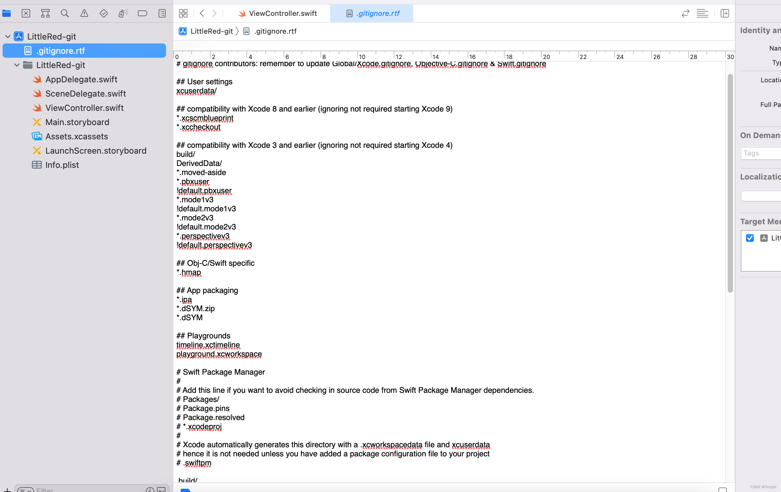Open the Test navigator diamond icon
The height and width of the screenshot is (492, 781).
pyautogui.click(x=104, y=13)
